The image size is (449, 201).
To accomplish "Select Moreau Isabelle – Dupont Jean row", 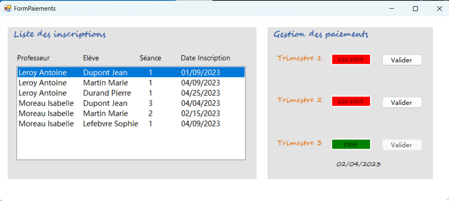I will click(131, 103).
